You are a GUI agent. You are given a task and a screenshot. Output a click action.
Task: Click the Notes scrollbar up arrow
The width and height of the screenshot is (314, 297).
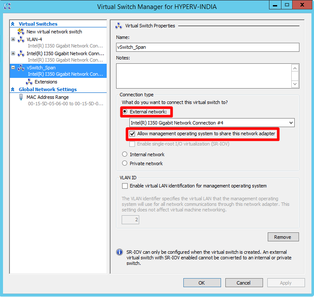coord(295,68)
